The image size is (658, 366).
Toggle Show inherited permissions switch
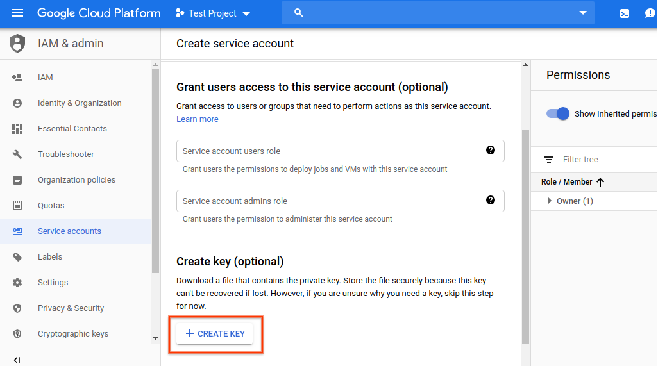pos(557,113)
